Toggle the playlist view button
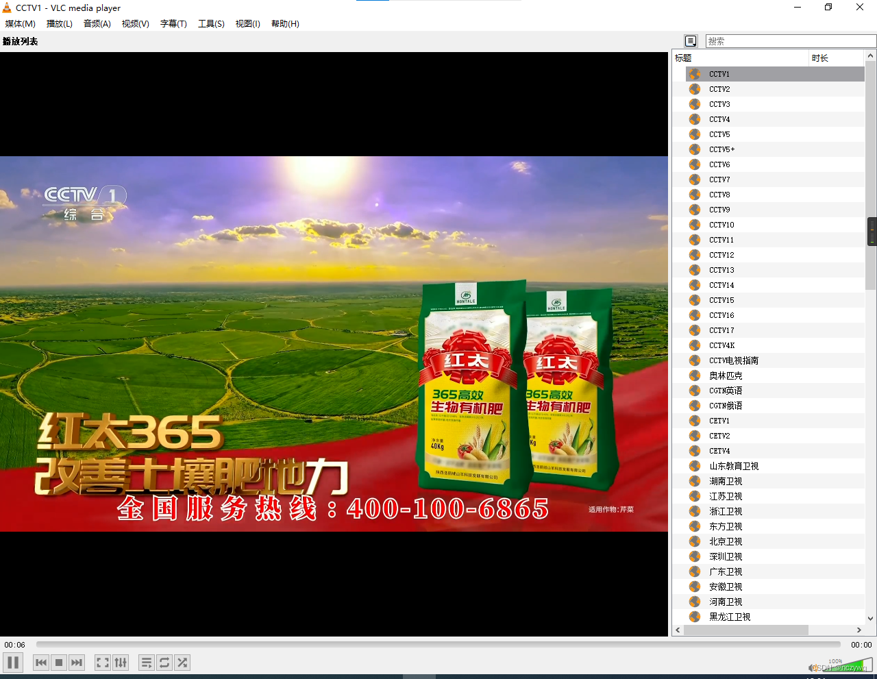The image size is (877, 679). [x=147, y=663]
